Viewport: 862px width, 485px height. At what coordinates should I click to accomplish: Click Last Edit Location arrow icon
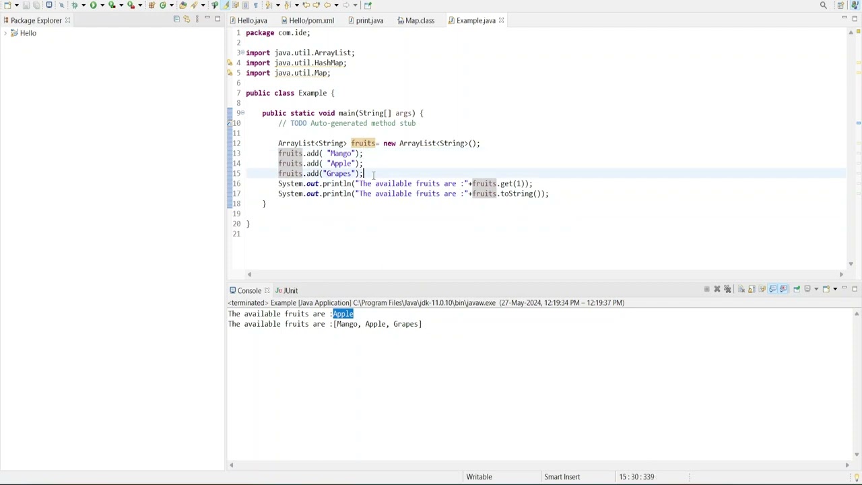tap(306, 5)
